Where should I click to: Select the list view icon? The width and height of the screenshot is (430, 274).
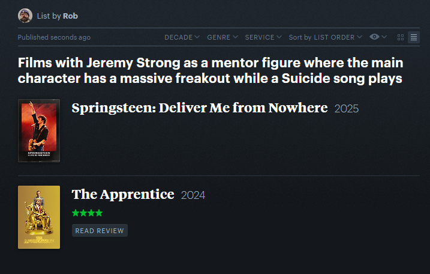coord(414,37)
